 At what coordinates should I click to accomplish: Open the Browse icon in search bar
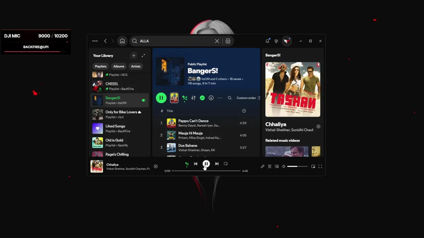(228, 41)
